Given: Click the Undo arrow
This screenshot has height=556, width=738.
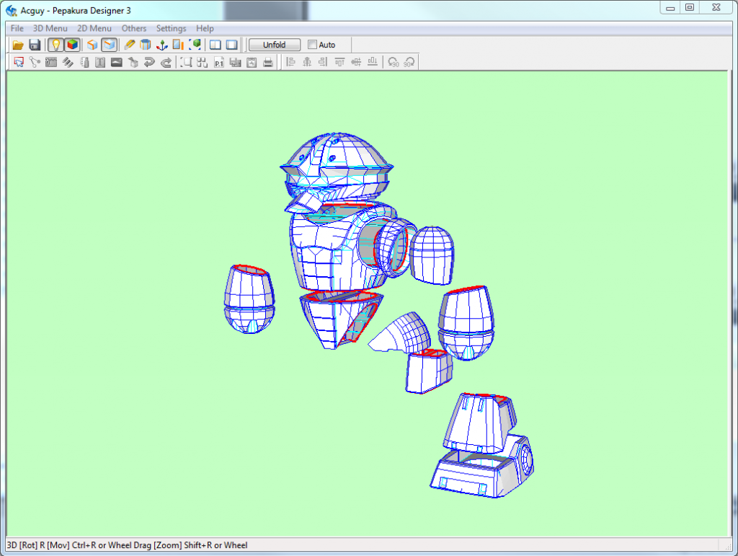Looking at the screenshot, I should (x=149, y=62).
